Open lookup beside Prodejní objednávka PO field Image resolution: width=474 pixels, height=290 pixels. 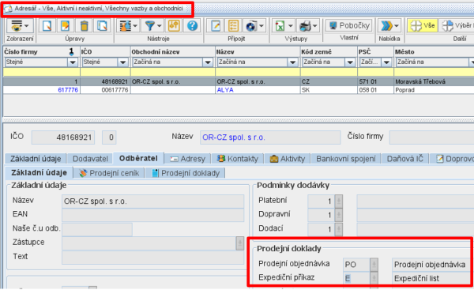coord(374,265)
